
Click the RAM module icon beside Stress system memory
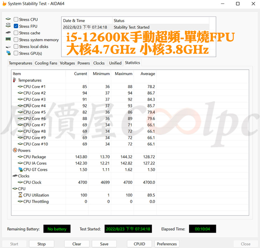pyautogui.click(x=8, y=39)
